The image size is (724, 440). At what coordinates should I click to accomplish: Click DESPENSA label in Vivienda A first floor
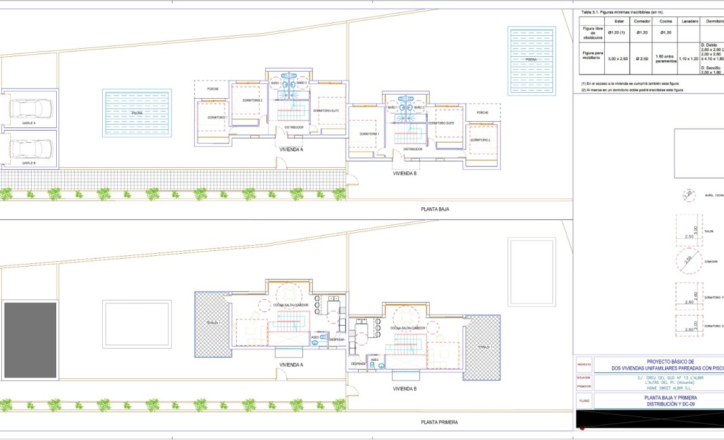(x=337, y=340)
